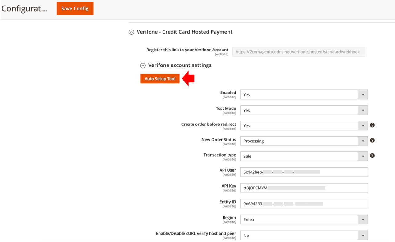Viewport: 395px width, 242px height.
Task: Open Create order before redirect dropdown
Action: [304, 125]
